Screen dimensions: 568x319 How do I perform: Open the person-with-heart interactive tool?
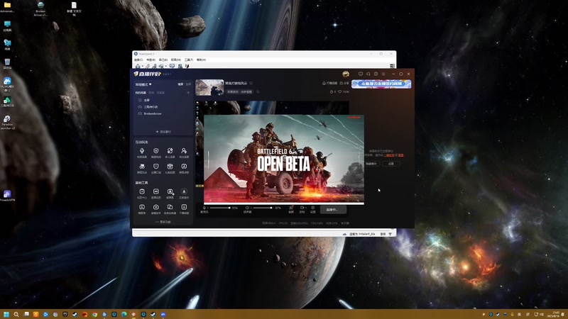184,152
